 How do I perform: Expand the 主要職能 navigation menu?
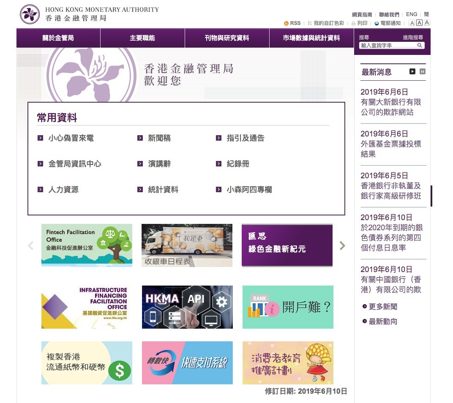[x=142, y=38]
